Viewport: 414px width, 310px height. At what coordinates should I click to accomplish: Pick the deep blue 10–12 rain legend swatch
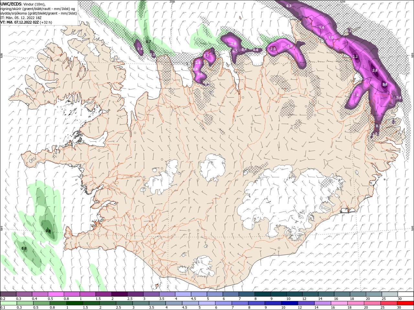point(289,303)
